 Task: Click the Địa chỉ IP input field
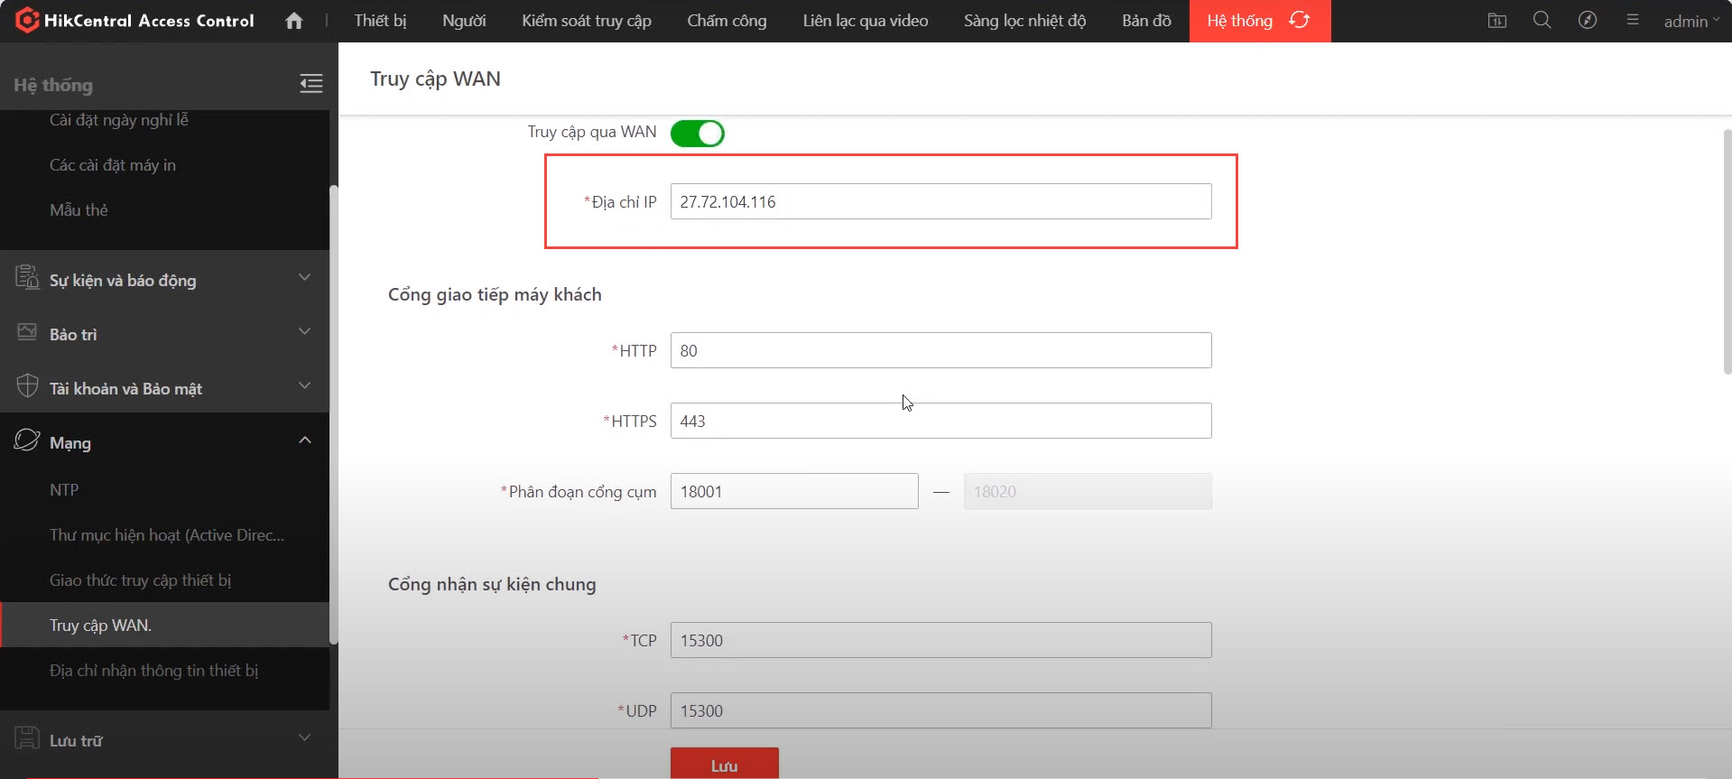tap(940, 201)
